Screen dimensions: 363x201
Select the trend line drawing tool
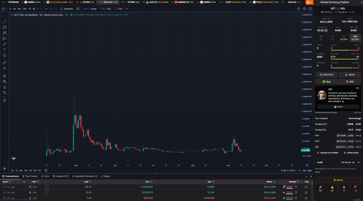(x=4, y=21)
